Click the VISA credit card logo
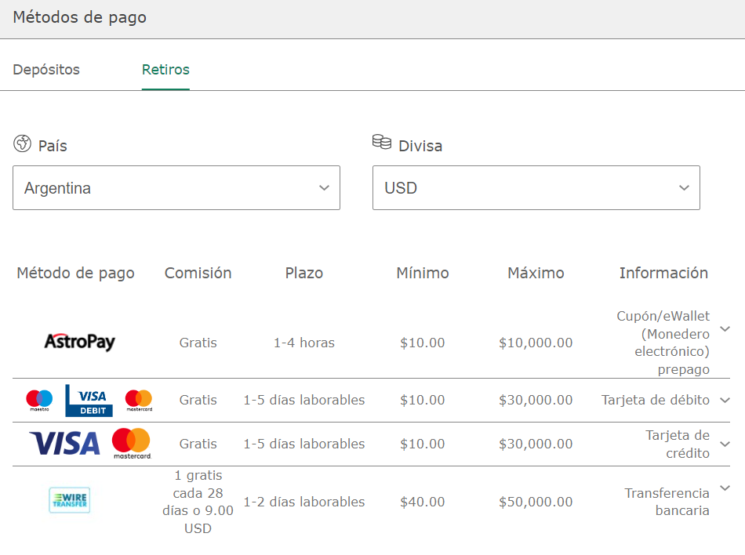The image size is (745, 555). 64,444
